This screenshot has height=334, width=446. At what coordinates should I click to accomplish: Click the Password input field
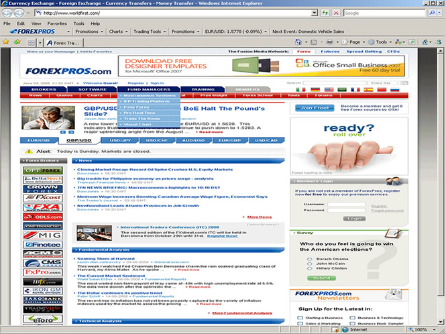coord(347,210)
